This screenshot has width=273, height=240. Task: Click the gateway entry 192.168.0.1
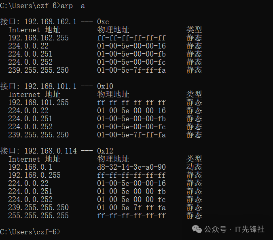coord(30,167)
